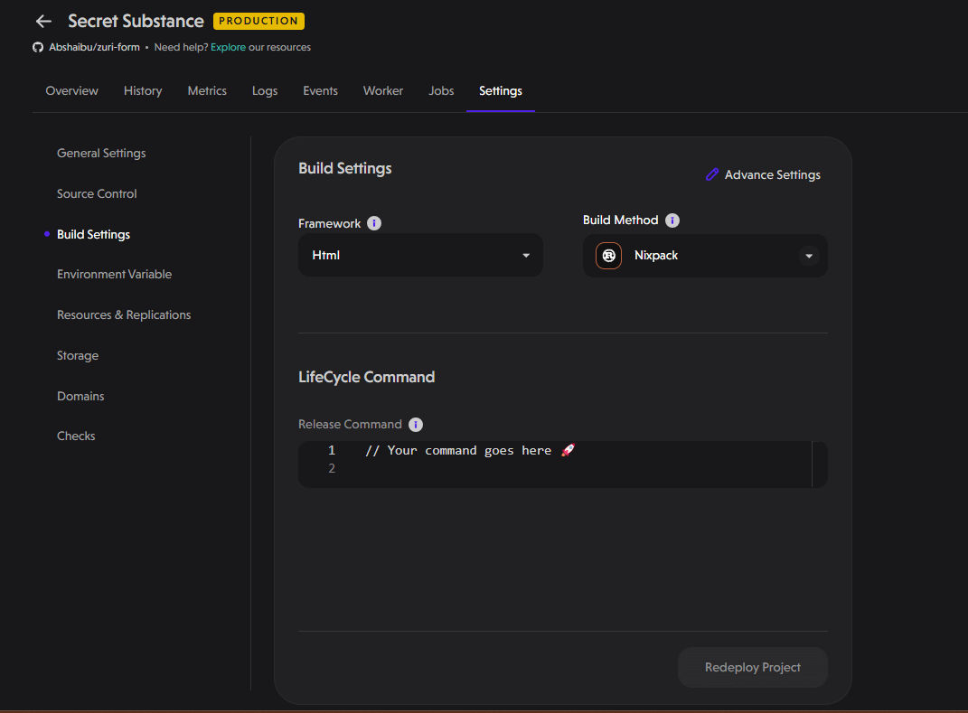968x713 pixels.
Task: Open the Abshaibu/zuri-form repository link
Action: (x=94, y=48)
